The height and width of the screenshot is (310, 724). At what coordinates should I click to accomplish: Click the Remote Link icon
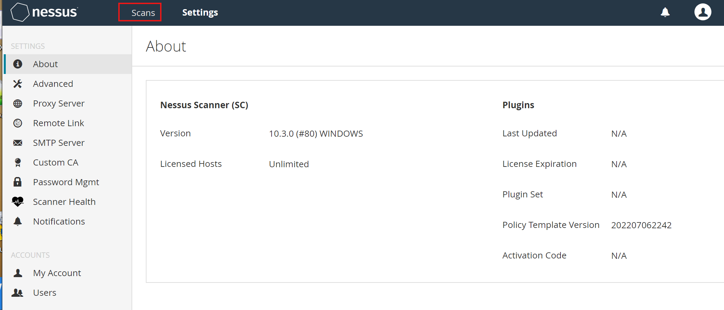pos(18,123)
